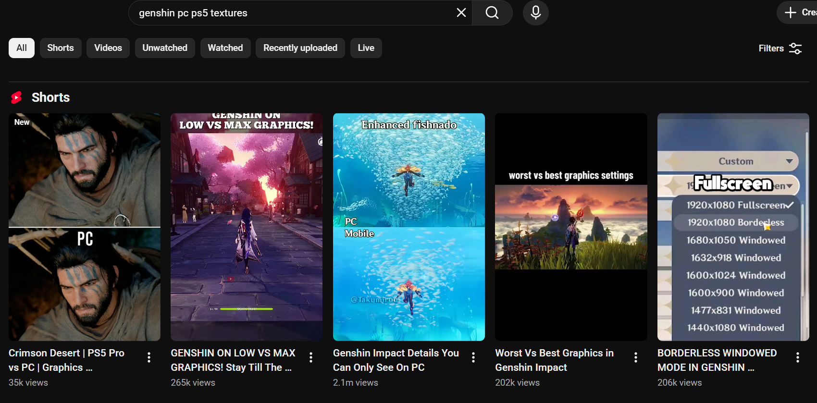Select the Videos filter chip

tap(108, 48)
